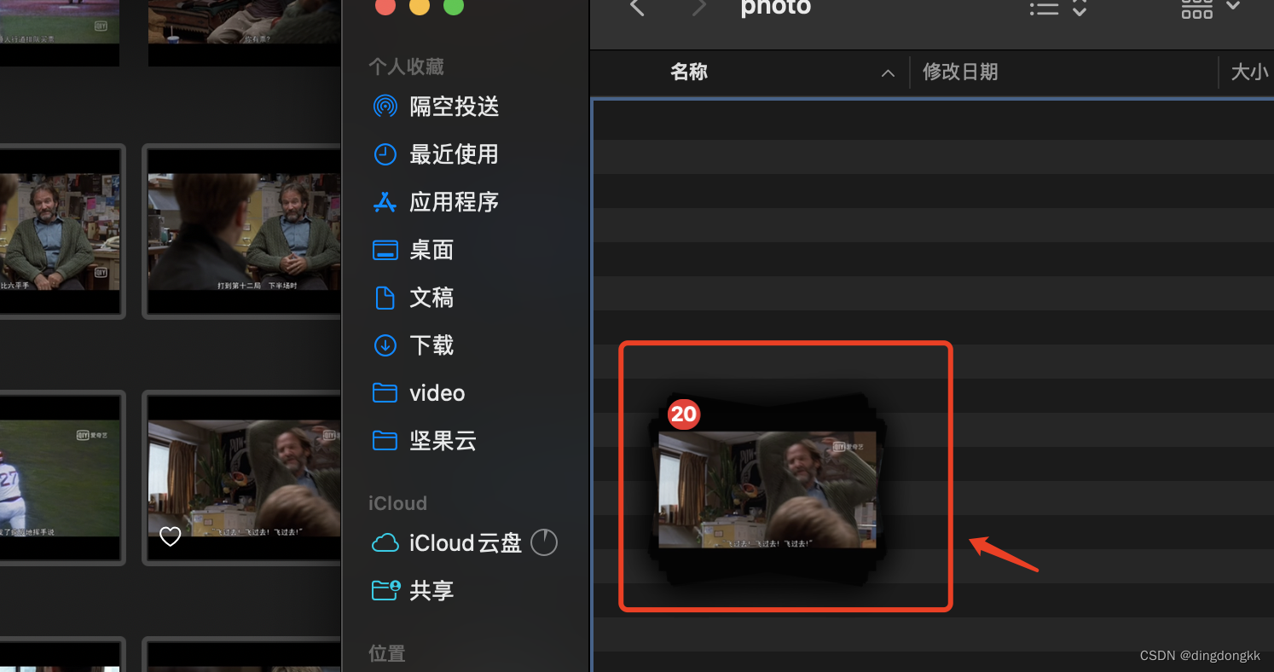Screen dimensions: 1274x672
Task: Click the folder icon beside 坚果云
Action: pos(385,441)
